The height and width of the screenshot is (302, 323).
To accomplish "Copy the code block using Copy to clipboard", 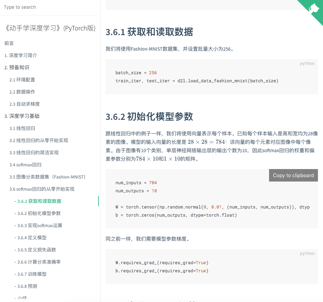I will (x=293, y=175).
